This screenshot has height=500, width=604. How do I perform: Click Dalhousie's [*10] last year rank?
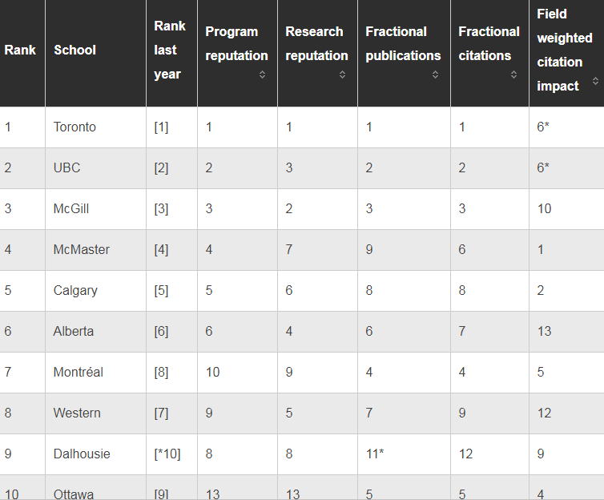(167, 454)
